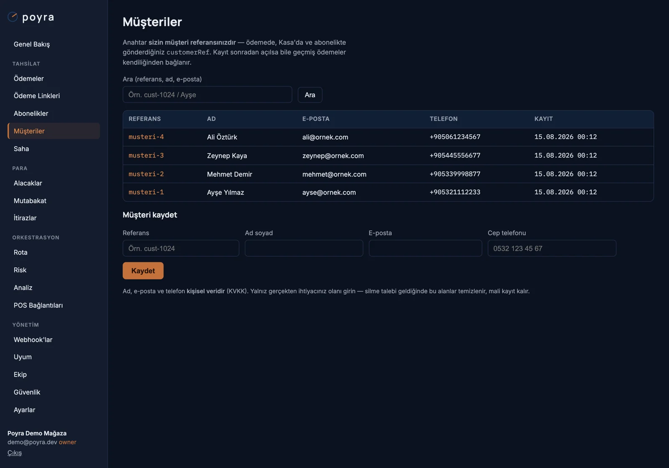669x468 pixels.
Task: Click the Kaydet button
Action: point(143,271)
